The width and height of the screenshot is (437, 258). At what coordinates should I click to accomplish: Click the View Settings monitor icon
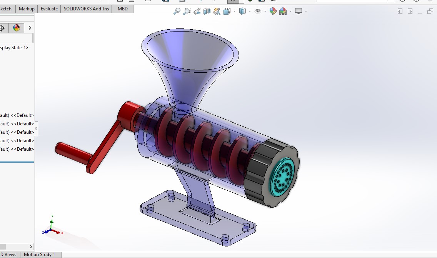pyautogui.click(x=299, y=11)
